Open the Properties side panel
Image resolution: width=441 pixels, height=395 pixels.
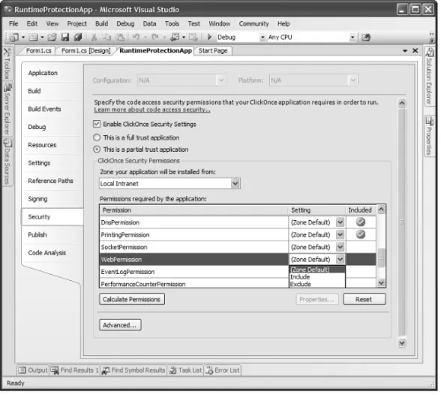point(430,137)
